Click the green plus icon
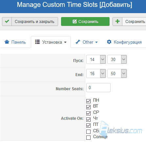This screenshot has width=146, height=145. (117, 21)
